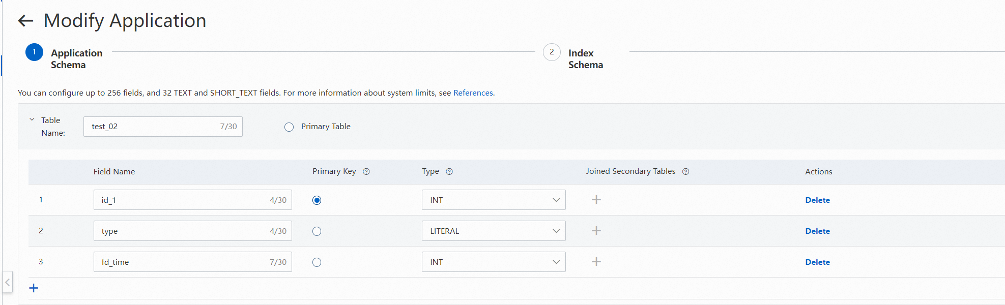1005x305 pixels.
Task: Go to Application Schema step 1
Action: coord(34,52)
